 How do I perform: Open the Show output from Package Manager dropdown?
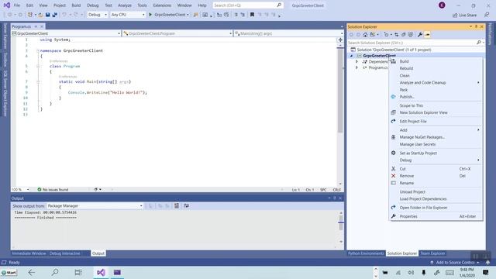(95, 205)
